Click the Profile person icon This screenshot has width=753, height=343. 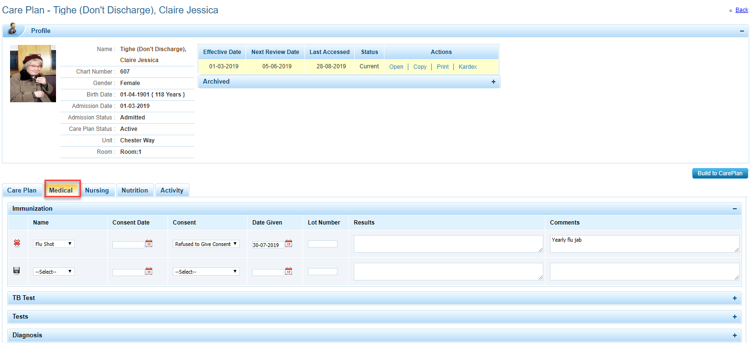click(x=13, y=30)
